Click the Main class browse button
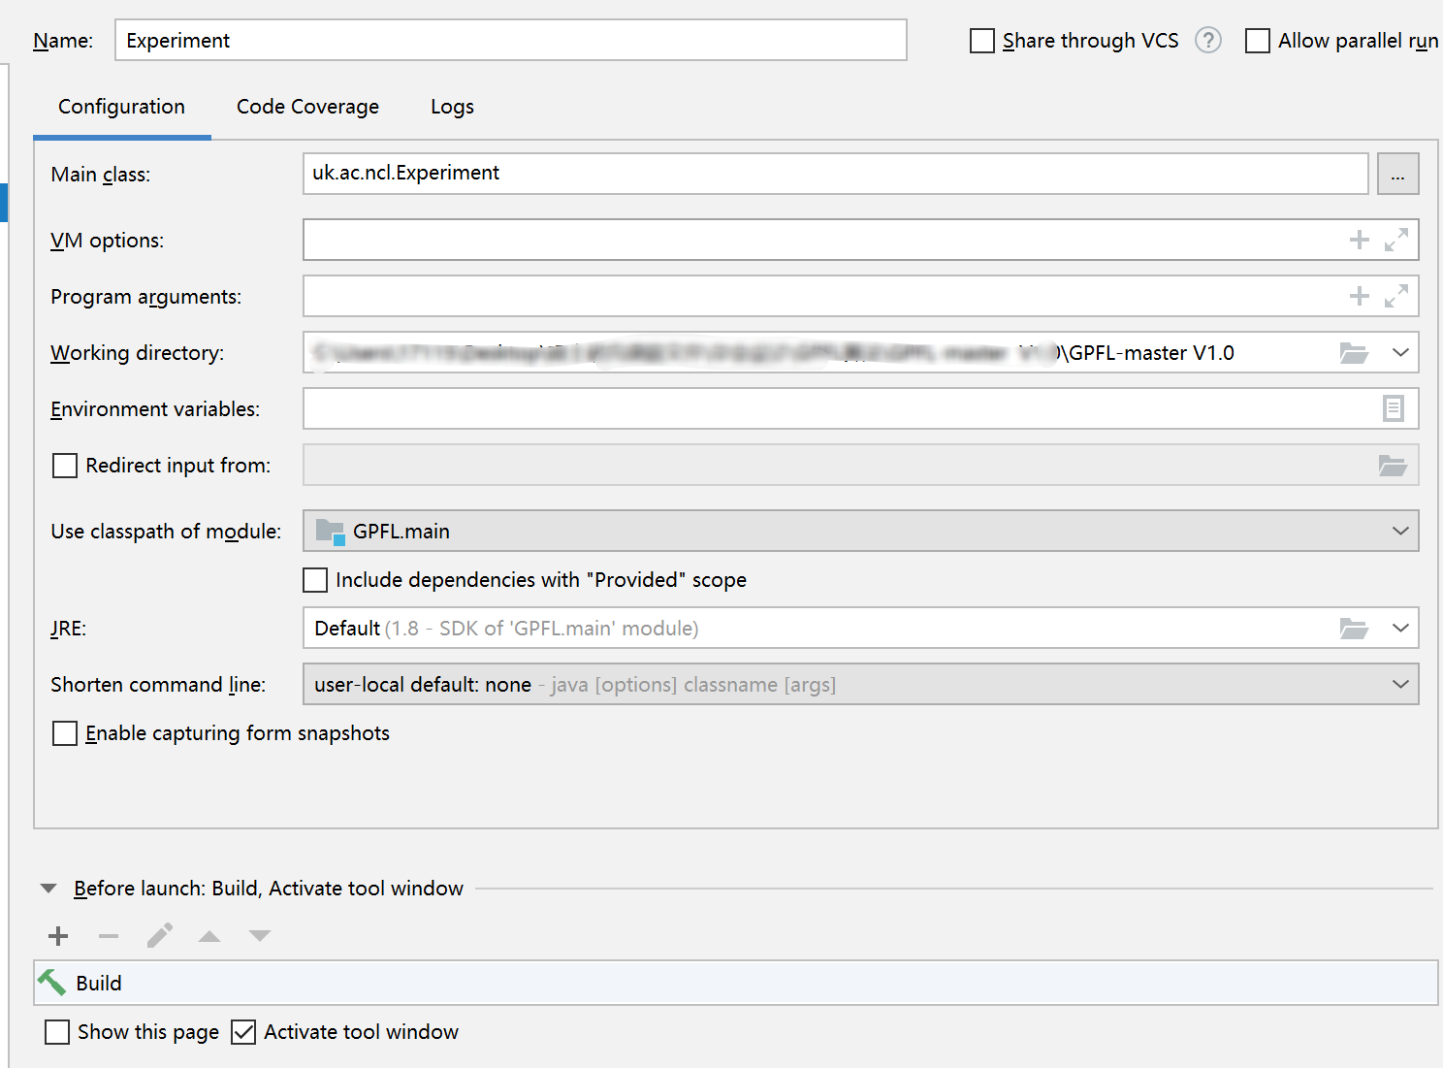 tap(1397, 175)
